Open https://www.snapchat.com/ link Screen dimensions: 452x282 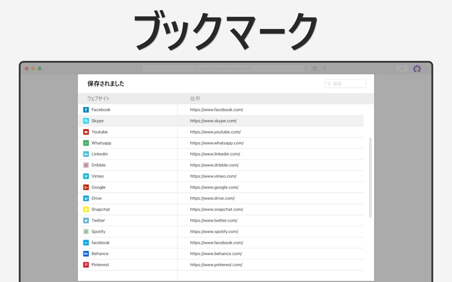coord(216,209)
